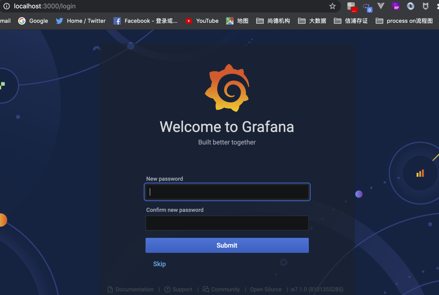Expand the 尚德机构 bookmark folder
Screen dimensions: 439x295
point(273,21)
